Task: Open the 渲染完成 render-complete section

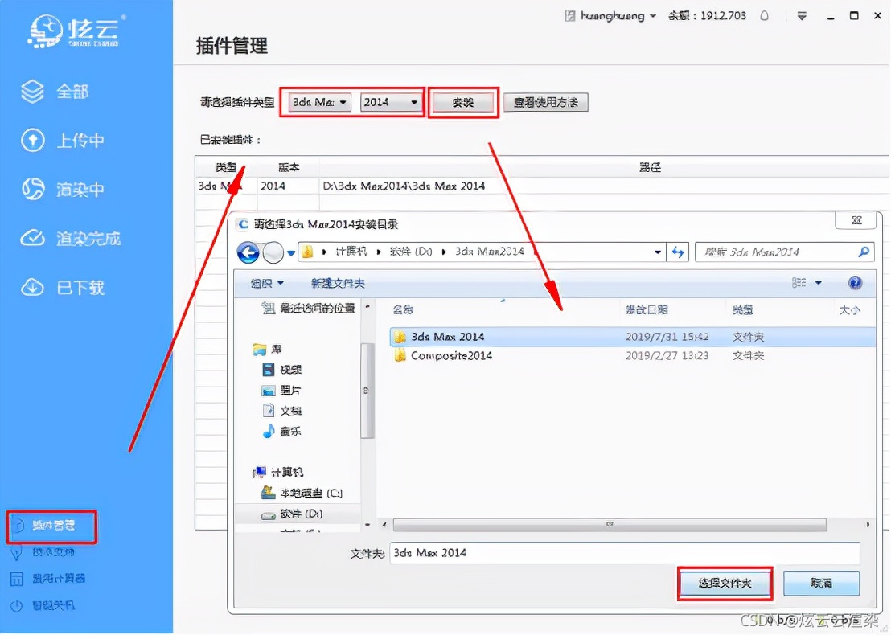Action: pyautogui.click(x=71, y=239)
